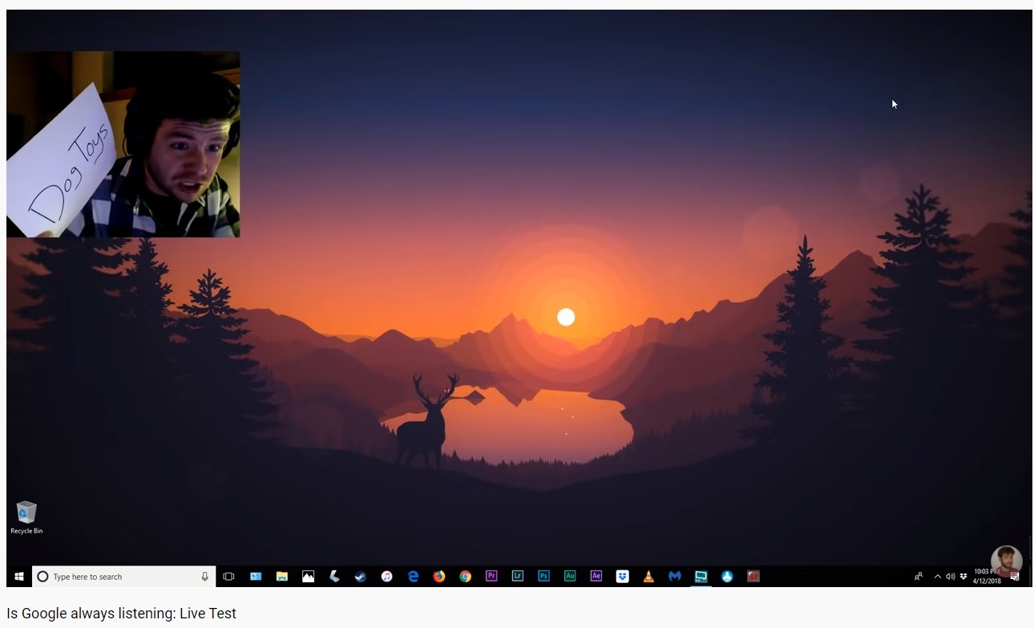Launch iTunes from the taskbar
The image size is (1034, 628).
click(386, 577)
